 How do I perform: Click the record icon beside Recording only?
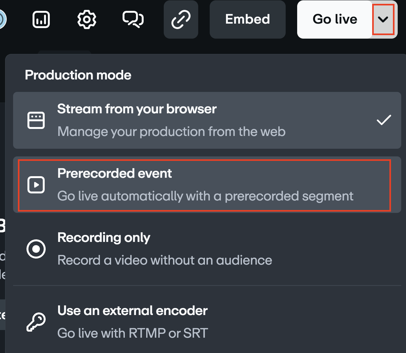click(36, 249)
